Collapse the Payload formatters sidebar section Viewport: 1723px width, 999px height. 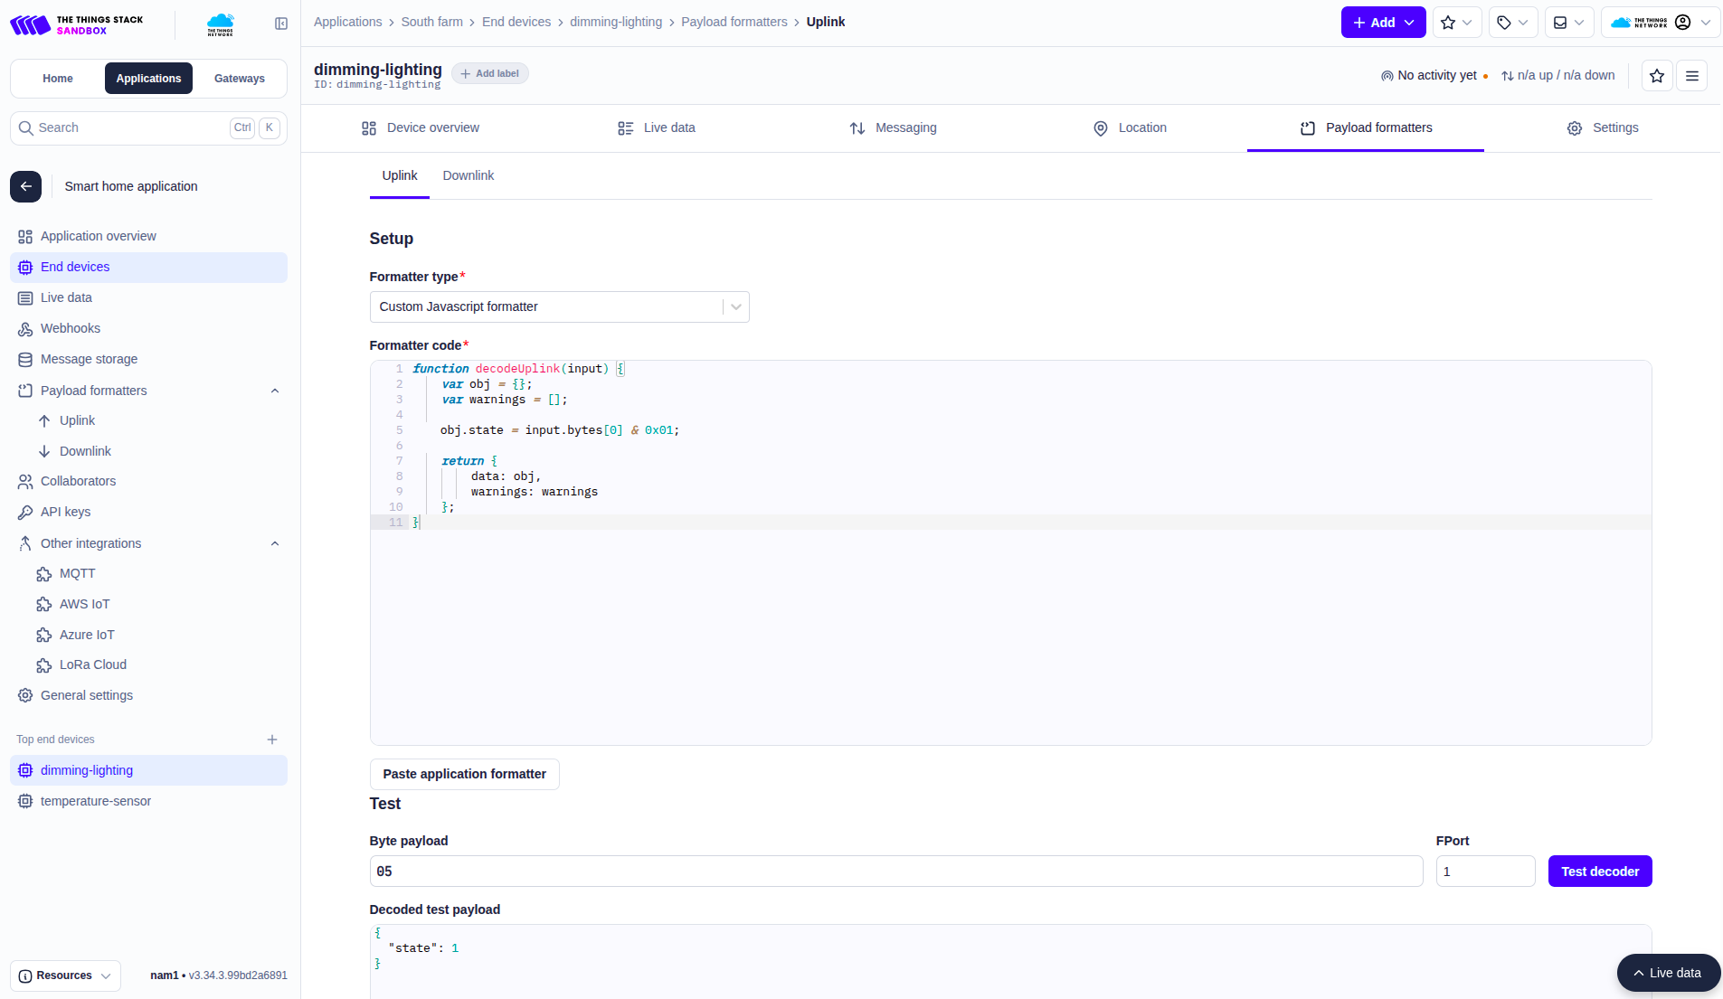[275, 391]
